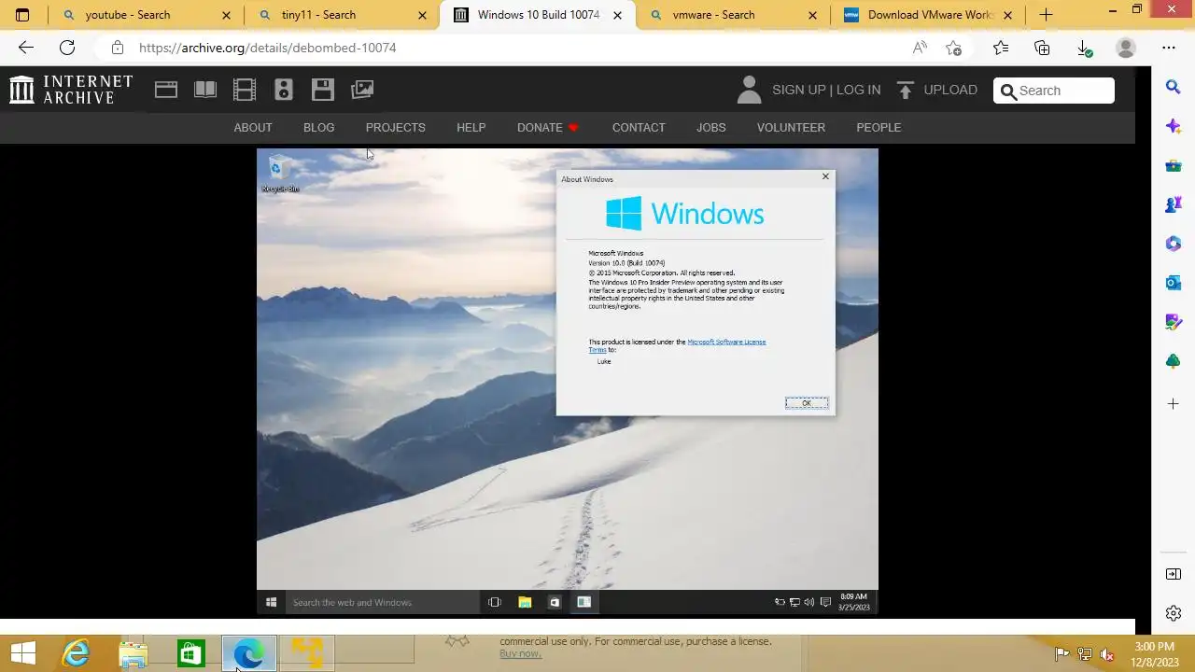Open sidebar Microsoft 365 icon
Image resolution: width=1195 pixels, height=672 pixels.
(x=1174, y=244)
